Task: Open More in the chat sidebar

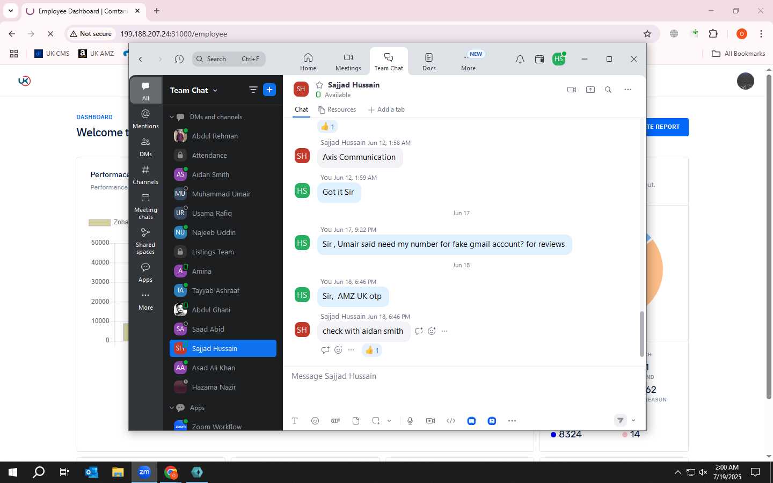Action: point(145,301)
